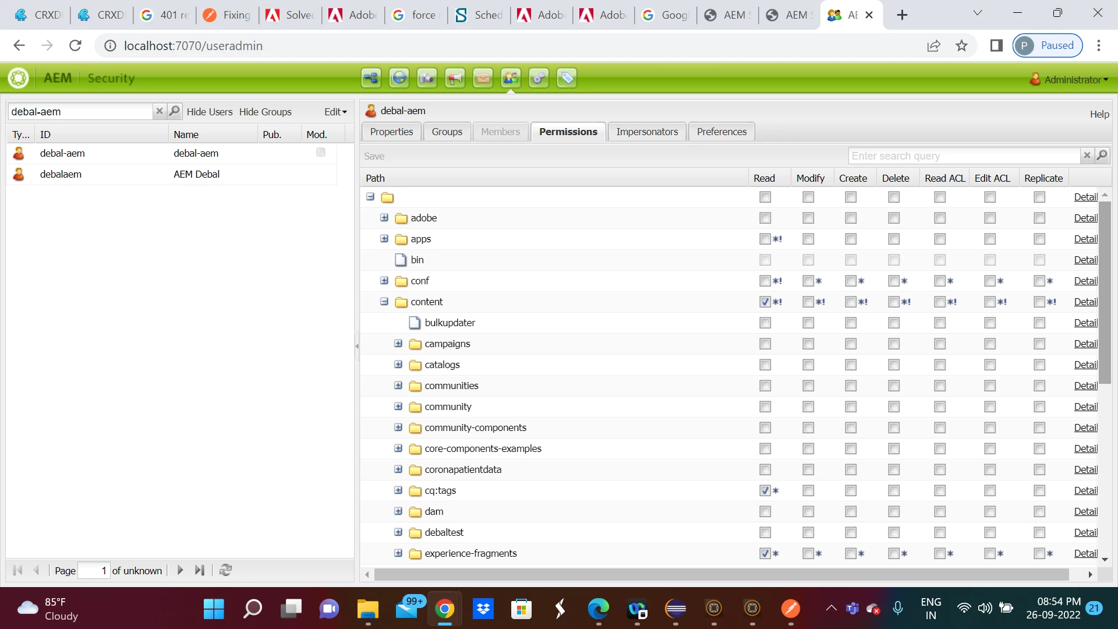Click the globe icon in AEM toolbar
Screen dimensions: 1118x629
click(399, 78)
